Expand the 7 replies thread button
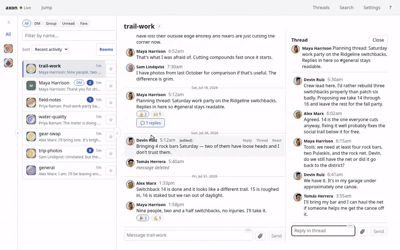The image size is (400, 250). pyautogui.click(x=150, y=123)
